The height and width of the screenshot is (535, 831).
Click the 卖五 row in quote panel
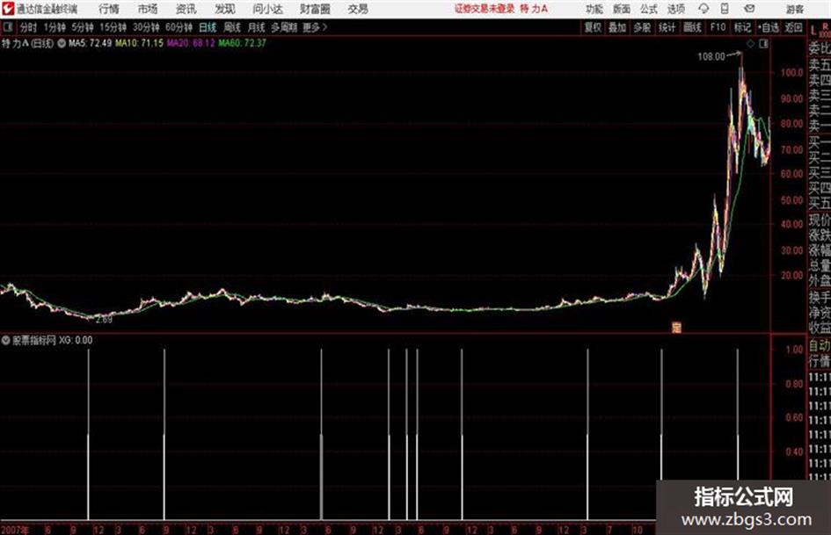point(820,65)
